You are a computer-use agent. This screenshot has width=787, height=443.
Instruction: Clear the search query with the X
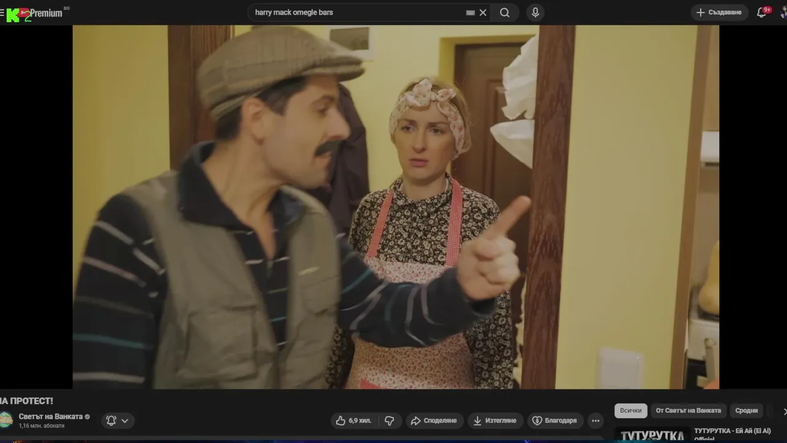pyautogui.click(x=483, y=12)
